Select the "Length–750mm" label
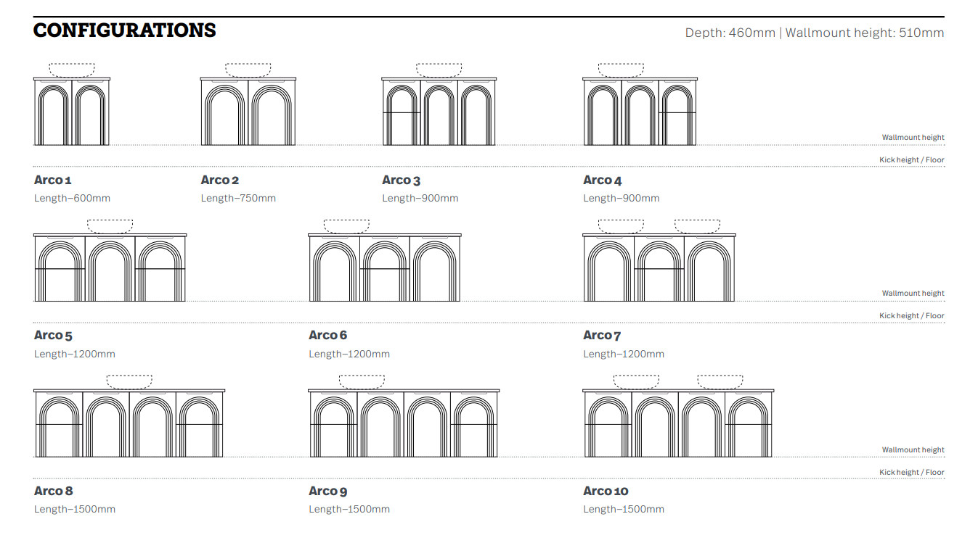 [x=238, y=199]
